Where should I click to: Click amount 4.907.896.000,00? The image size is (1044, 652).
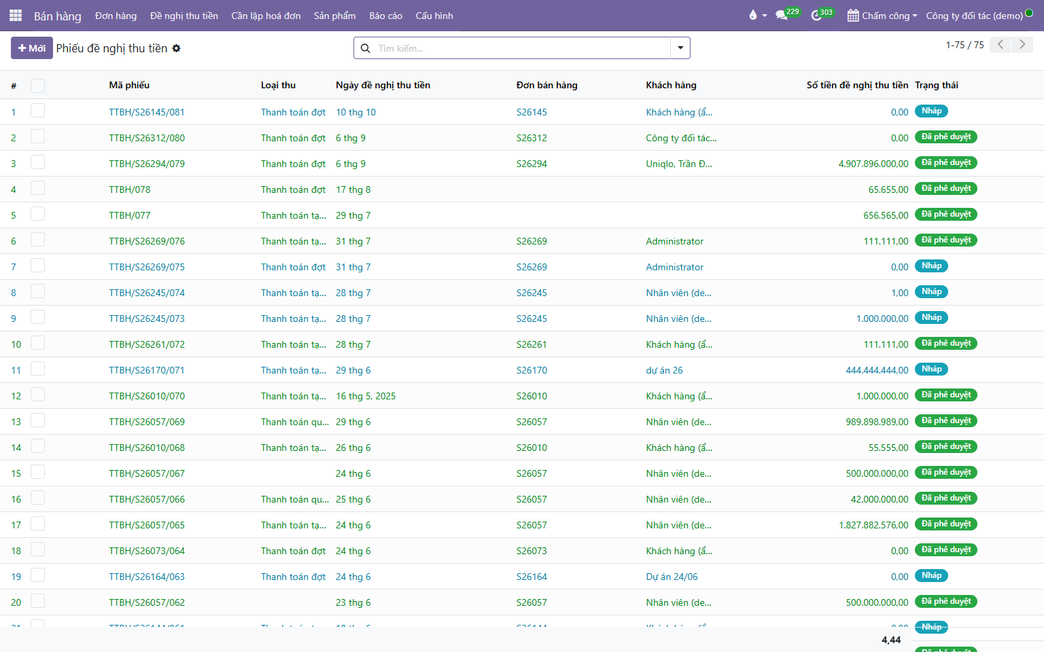tap(873, 164)
